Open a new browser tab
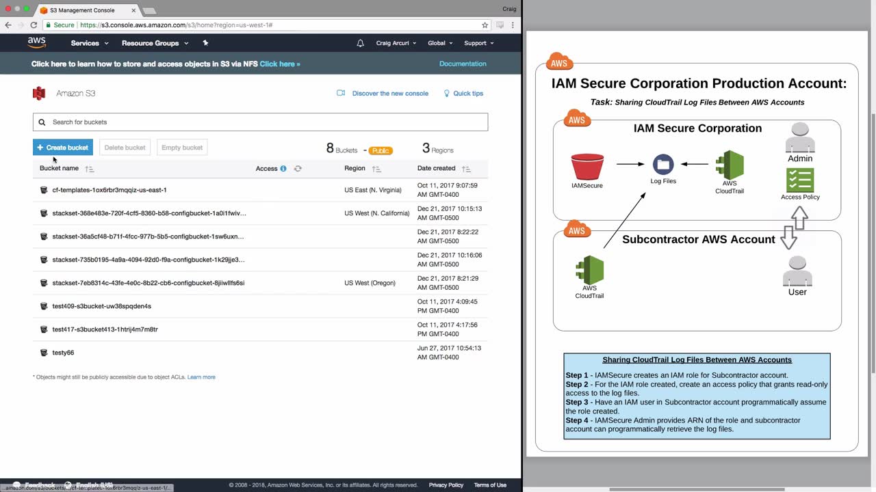Screen dimensions: 876x492 pos(149,11)
